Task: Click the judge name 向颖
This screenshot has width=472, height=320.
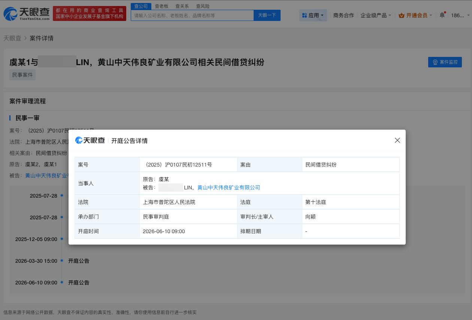Action: click(311, 217)
